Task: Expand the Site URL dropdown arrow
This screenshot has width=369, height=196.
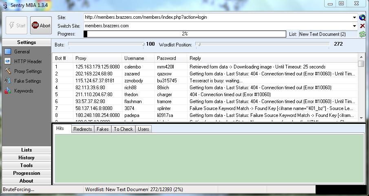Action: pos(354,18)
